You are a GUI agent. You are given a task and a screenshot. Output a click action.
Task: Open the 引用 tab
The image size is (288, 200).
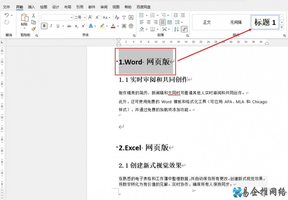pos(80,7)
